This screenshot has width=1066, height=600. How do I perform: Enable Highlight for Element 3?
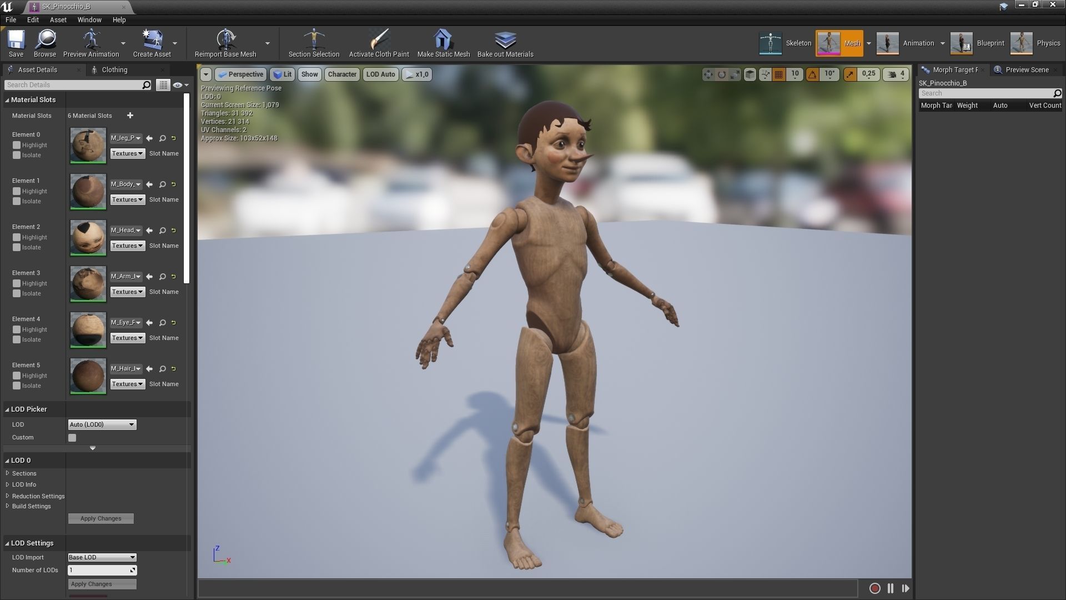coord(17,284)
